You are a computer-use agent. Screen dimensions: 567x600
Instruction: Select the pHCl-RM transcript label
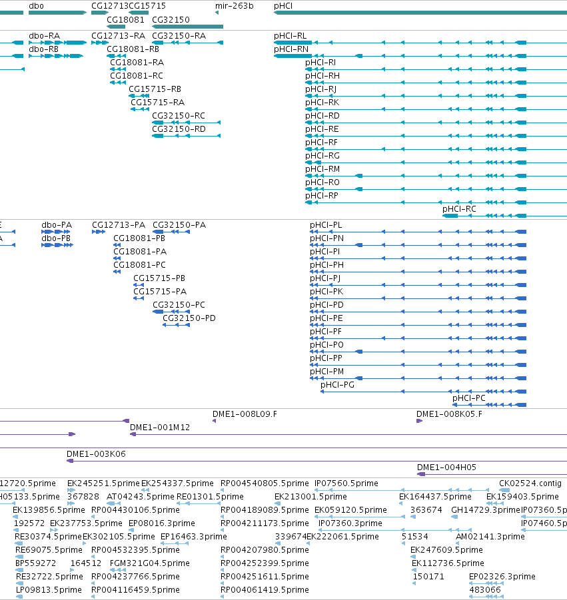(322, 168)
